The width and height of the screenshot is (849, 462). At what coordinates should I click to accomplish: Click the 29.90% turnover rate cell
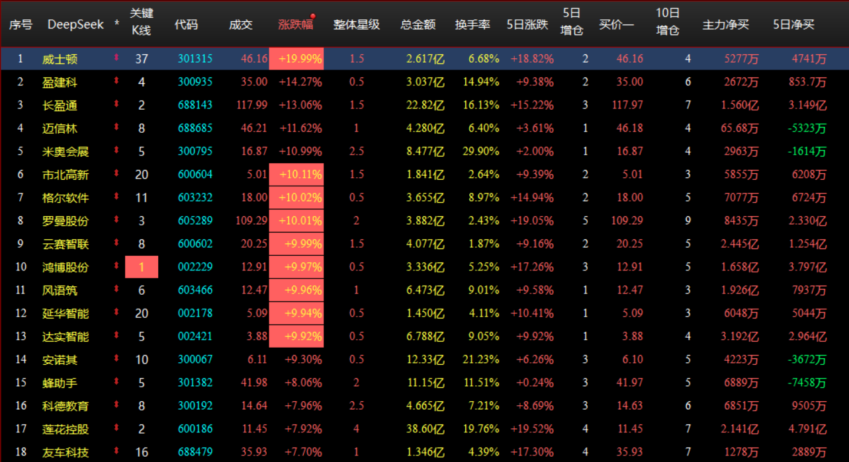[x=481, y=151]
